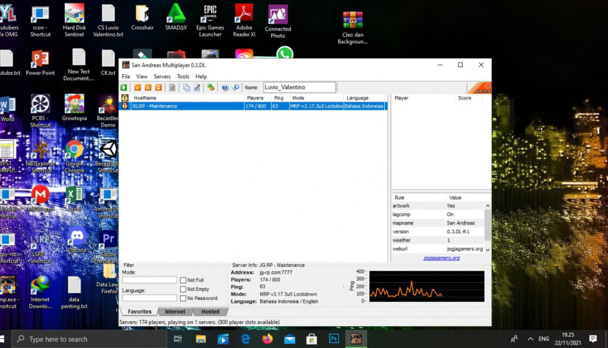This screenshot has height=348, width=608.
Task: Open SMADAV desktop icon
Action: (176, 16)
